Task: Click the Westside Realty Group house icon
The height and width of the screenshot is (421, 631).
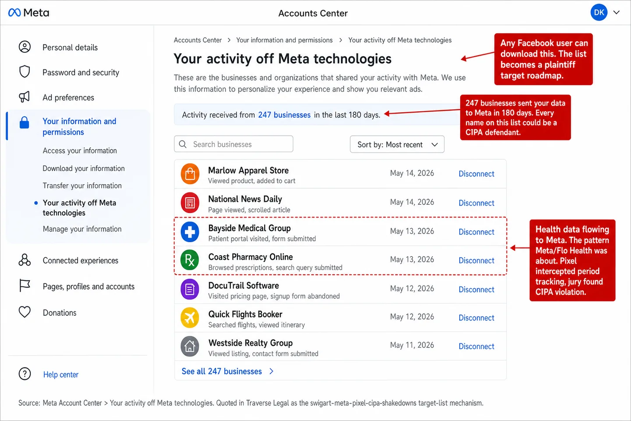Action: [190, 346]
